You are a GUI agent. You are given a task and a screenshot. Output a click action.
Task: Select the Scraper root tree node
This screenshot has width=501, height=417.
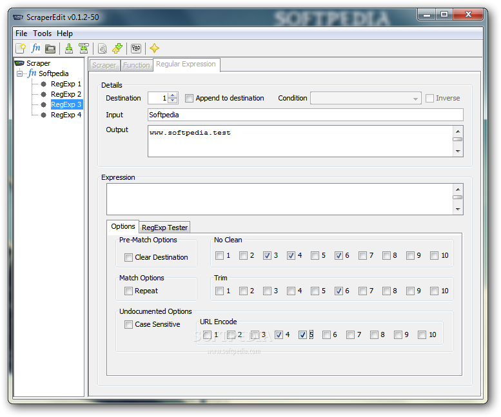click(38, 63)
